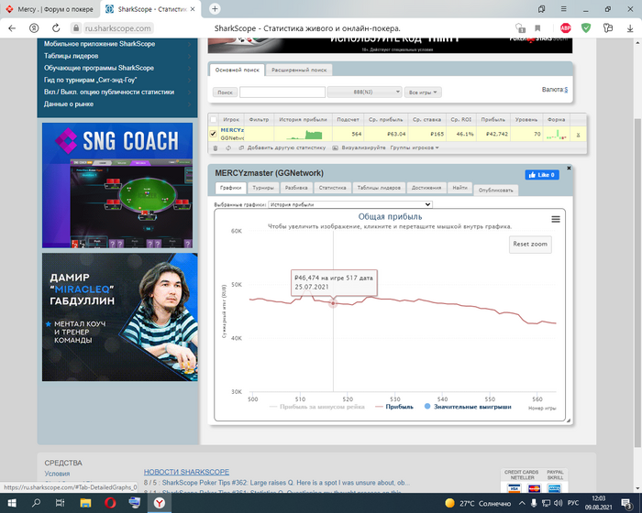Click the Визуализируйте link
Image resolution: width=642 pixels, height=513 pixels.
[363, 147]
